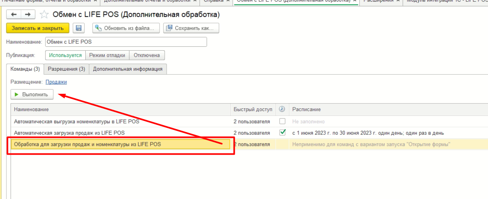488x199 pixels.
Task: Set publication to 'Отключена'
Action: click(x=147, y=56)
